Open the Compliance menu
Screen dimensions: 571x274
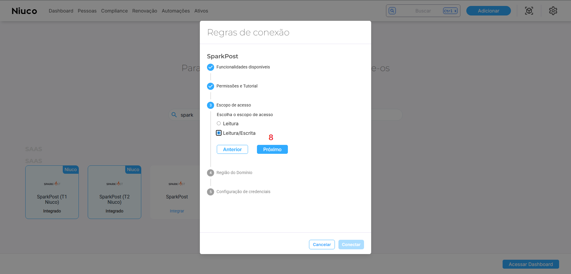(x=114, y=11)
